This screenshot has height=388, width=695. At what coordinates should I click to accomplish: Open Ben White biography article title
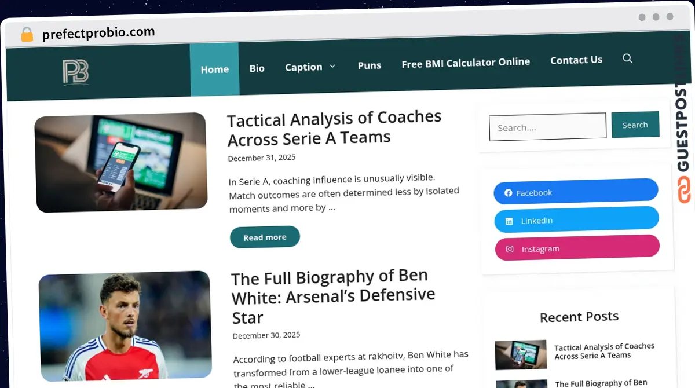point(333,296)
